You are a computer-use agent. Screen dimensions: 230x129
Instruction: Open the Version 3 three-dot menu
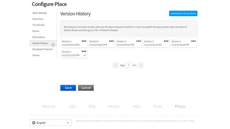pyautogui.click(x=166, y=41)
